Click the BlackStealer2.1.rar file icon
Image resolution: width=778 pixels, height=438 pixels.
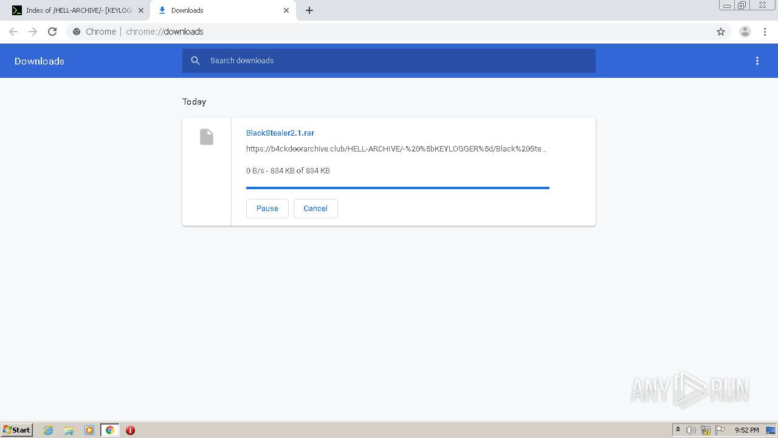207,137
